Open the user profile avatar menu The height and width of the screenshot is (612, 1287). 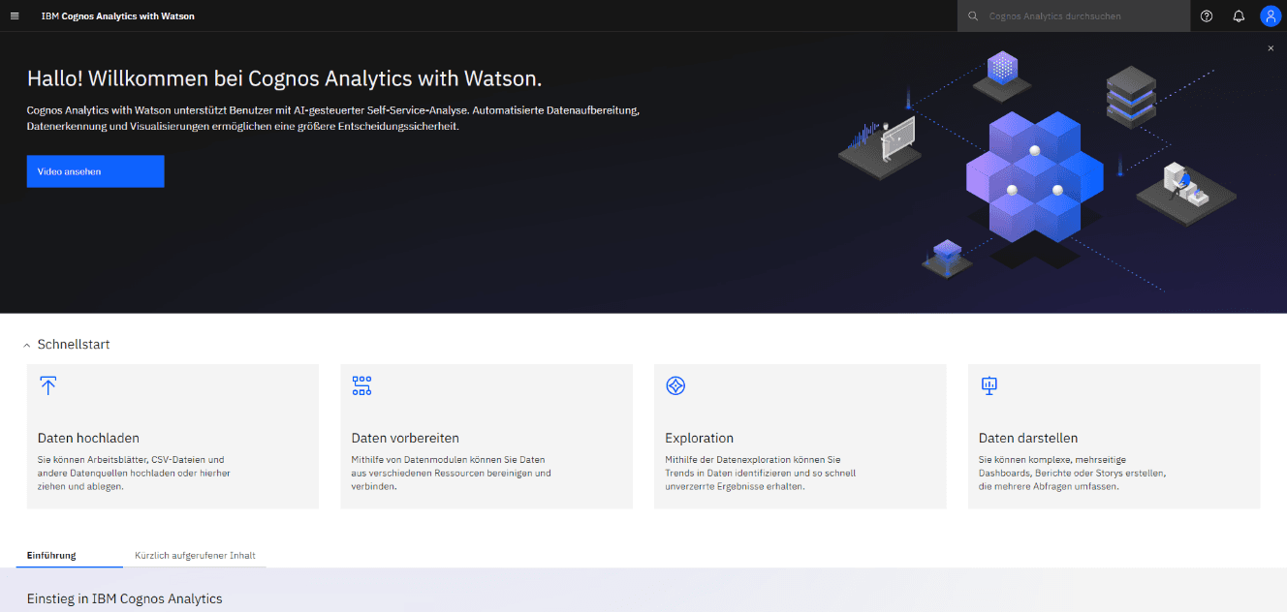[x=1271, y=16]
